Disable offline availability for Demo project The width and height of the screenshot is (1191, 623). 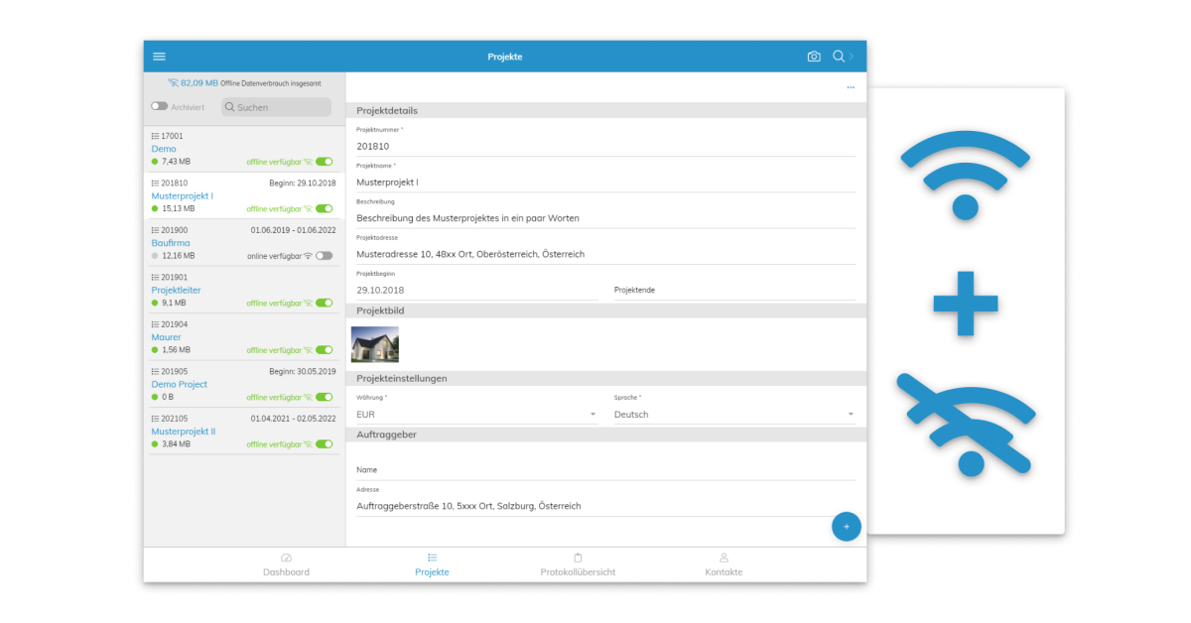click(326, 162)
